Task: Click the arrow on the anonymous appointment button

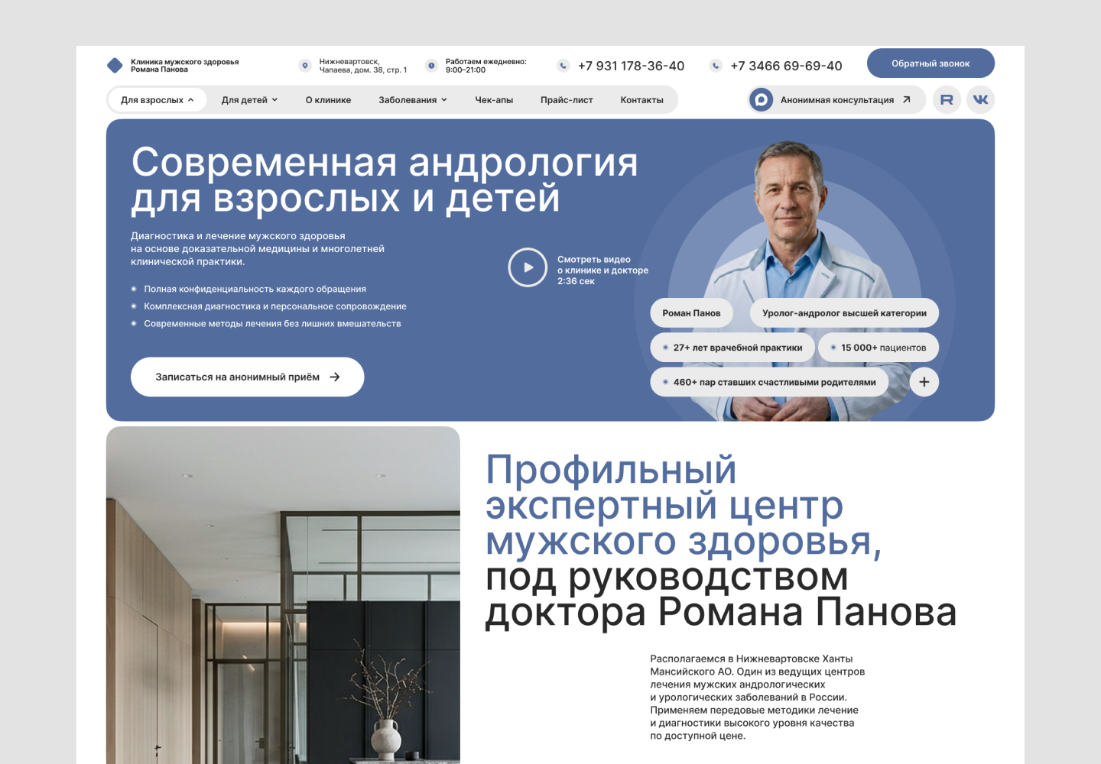Action: pyautogui.click(x=335, y=377)
